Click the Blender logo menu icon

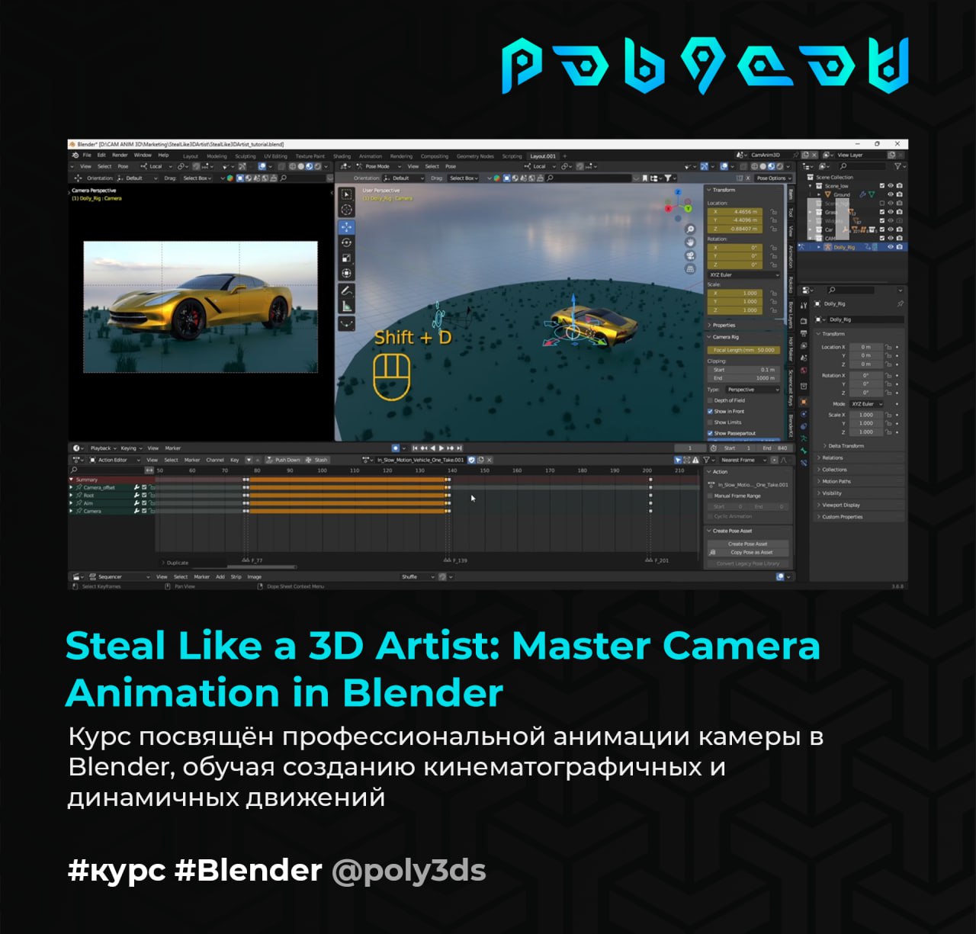(x=75, y=155)
